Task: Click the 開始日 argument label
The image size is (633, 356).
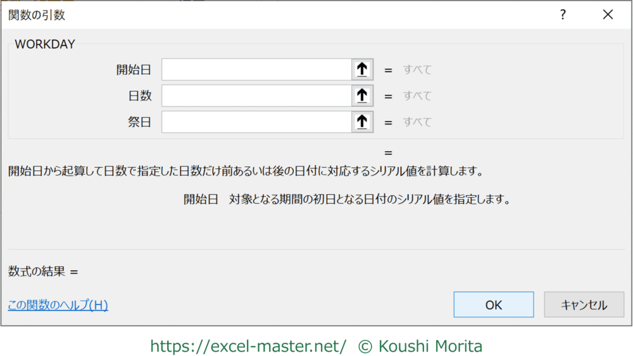Action: 134,70
